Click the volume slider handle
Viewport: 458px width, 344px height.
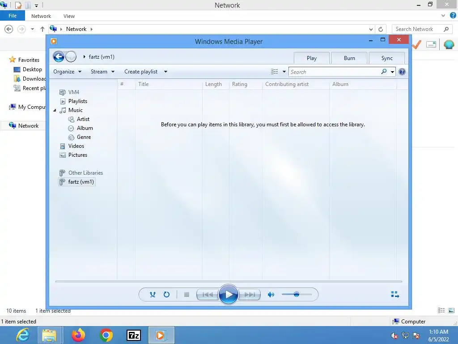pos(297,294)
